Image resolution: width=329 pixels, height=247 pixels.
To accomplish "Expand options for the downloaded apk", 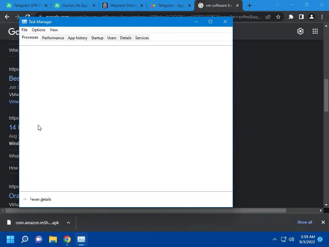I will 68,223.
